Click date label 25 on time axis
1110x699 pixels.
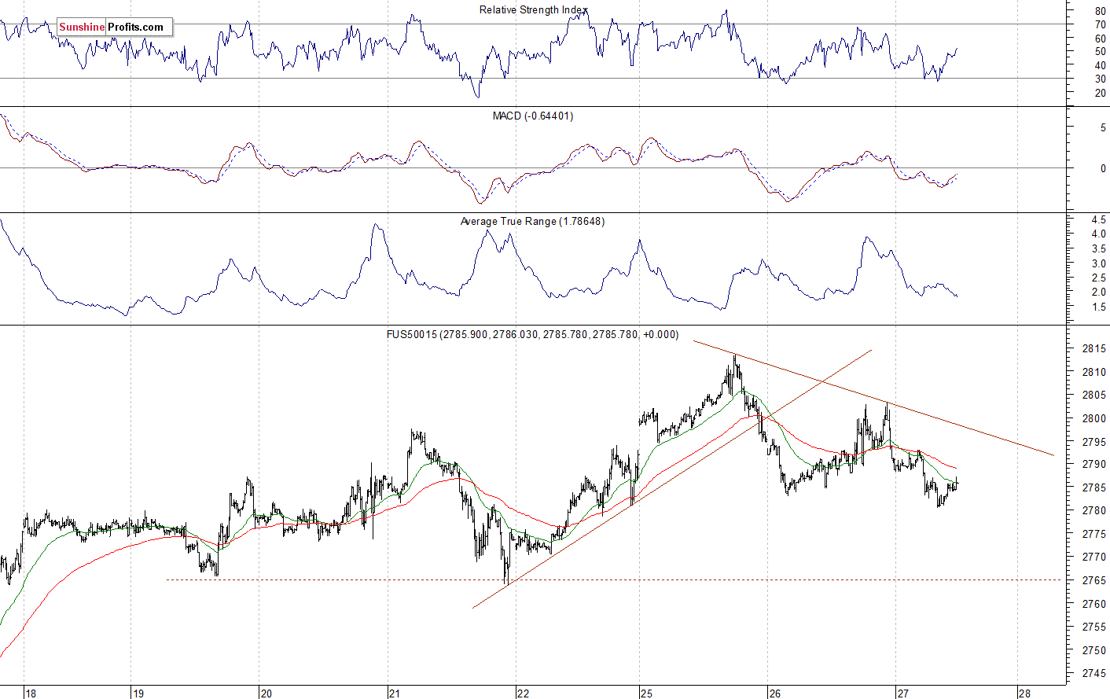coord(646,693)
